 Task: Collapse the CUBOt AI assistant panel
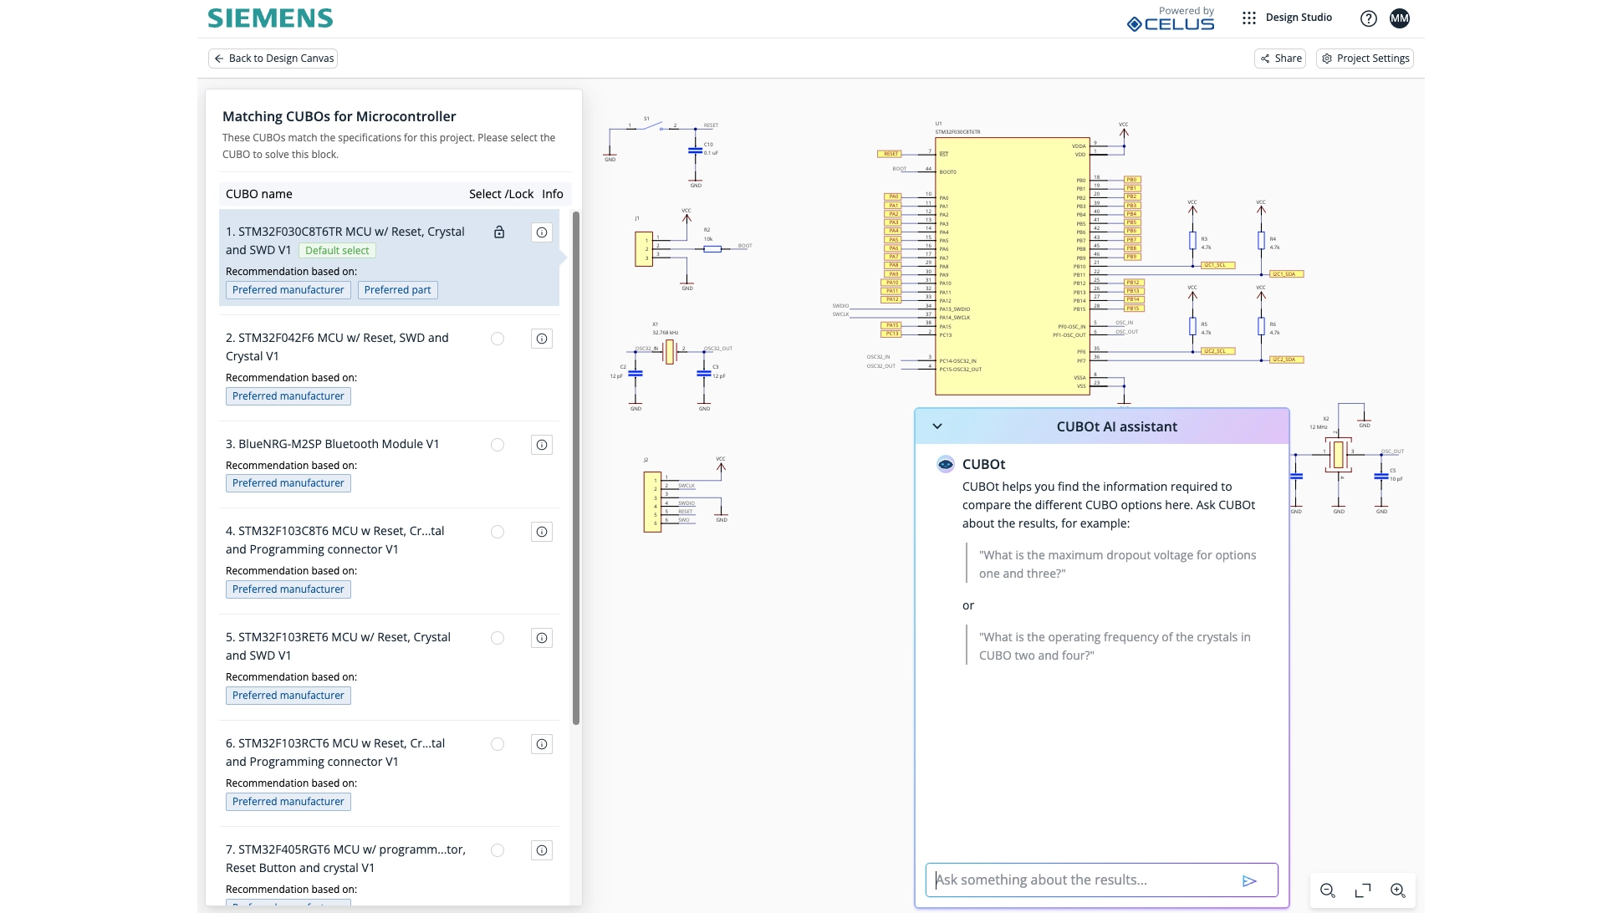coord(937,426)
